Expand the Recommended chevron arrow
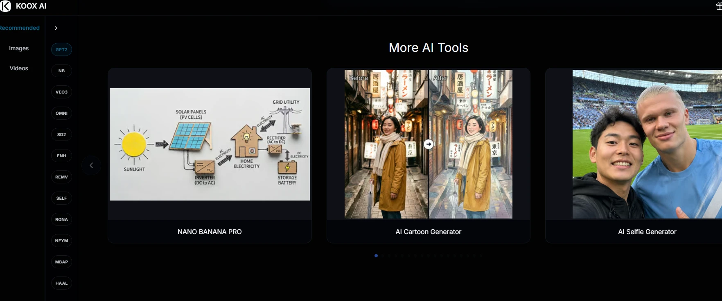722x301 pixels. click(x=56, y=28)
